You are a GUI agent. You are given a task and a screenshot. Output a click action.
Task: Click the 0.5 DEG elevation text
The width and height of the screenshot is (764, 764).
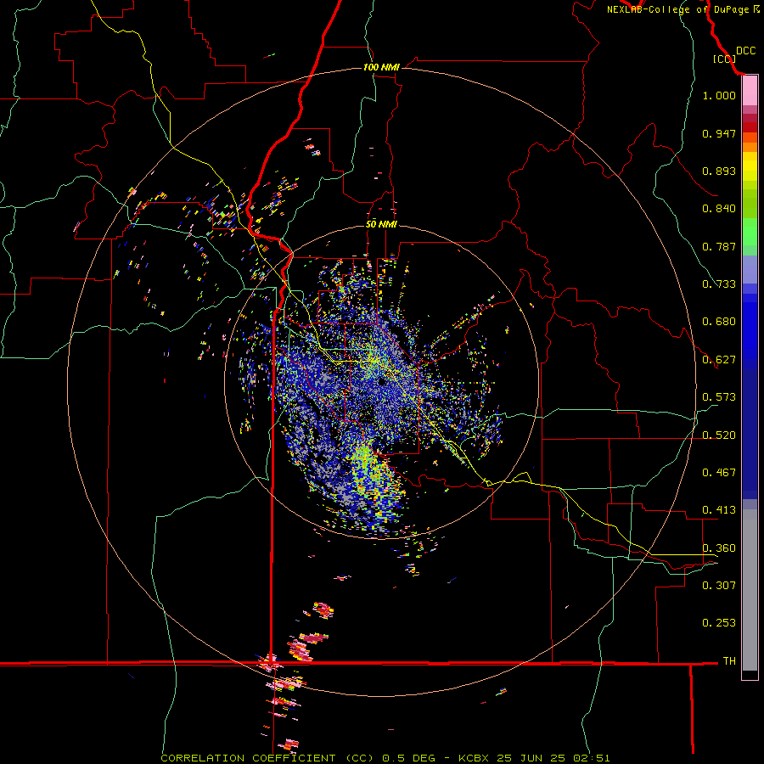pos(408,758)
